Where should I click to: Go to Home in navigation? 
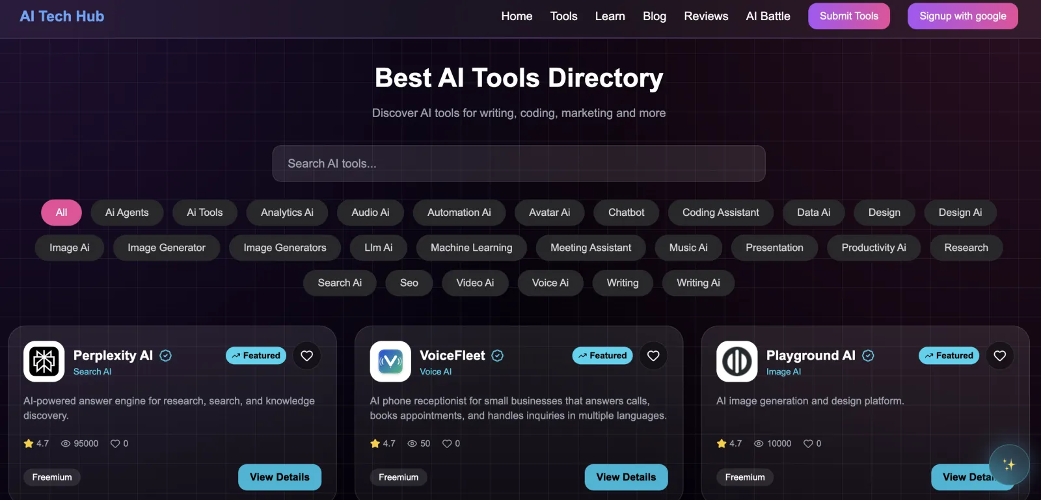517,16
